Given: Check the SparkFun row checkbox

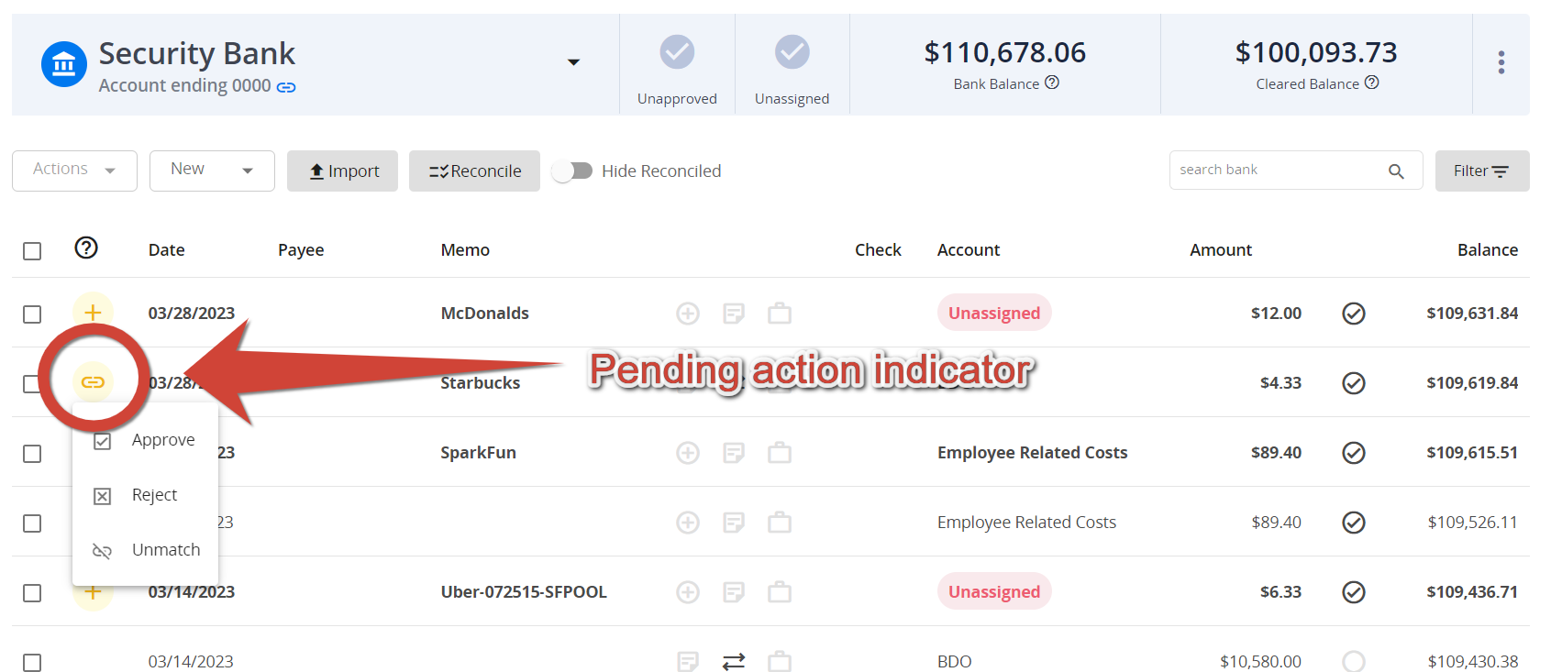Looking at the screenshot, I should pos(32,454).
